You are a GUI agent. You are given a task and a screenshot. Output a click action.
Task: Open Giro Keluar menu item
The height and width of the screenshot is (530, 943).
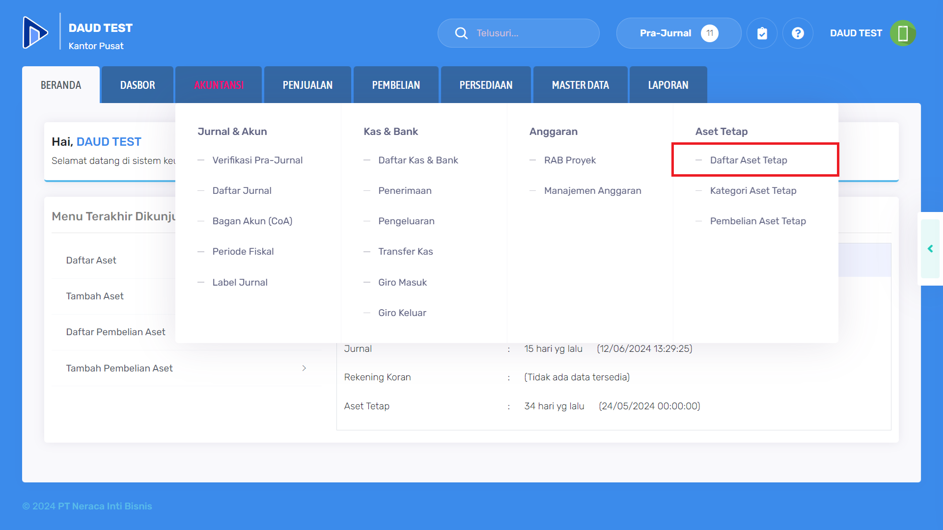tap(402, 313)
